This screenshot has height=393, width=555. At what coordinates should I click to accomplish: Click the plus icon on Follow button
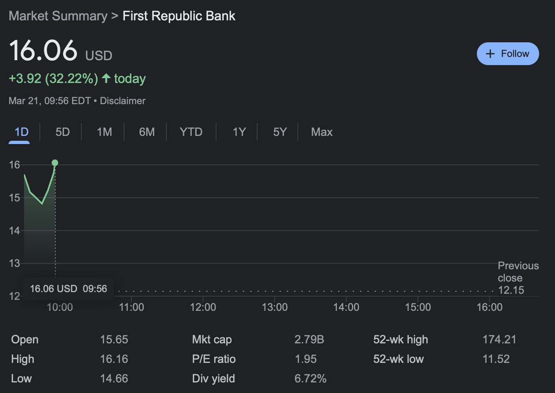[490, 54]
